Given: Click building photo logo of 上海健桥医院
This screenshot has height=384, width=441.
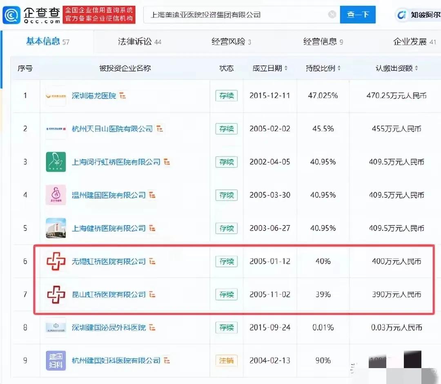Looking at the screenshot, I should tap(56, 228).
